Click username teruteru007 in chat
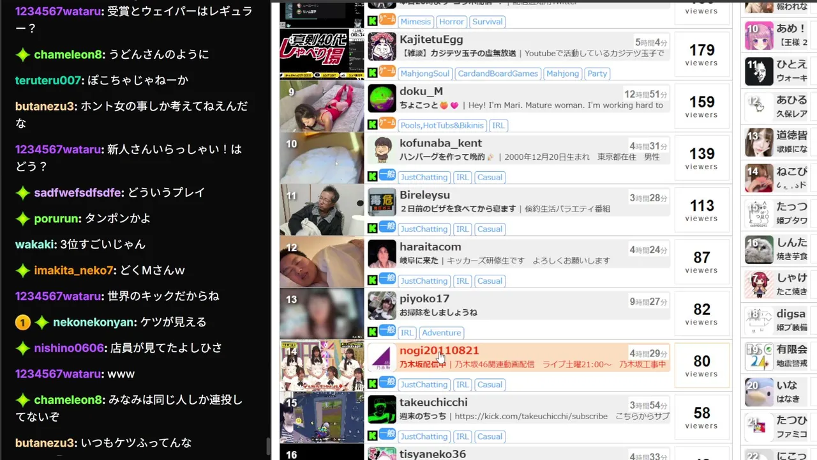817x460 pixels. (49, 80)
